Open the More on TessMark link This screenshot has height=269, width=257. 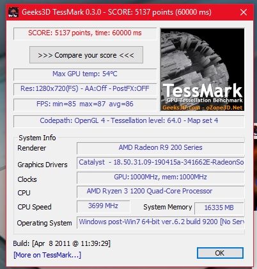click(x=47, y=255)
